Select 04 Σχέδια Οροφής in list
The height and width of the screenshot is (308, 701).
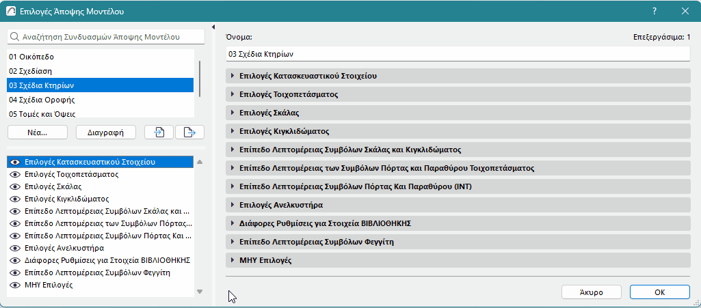101,100
